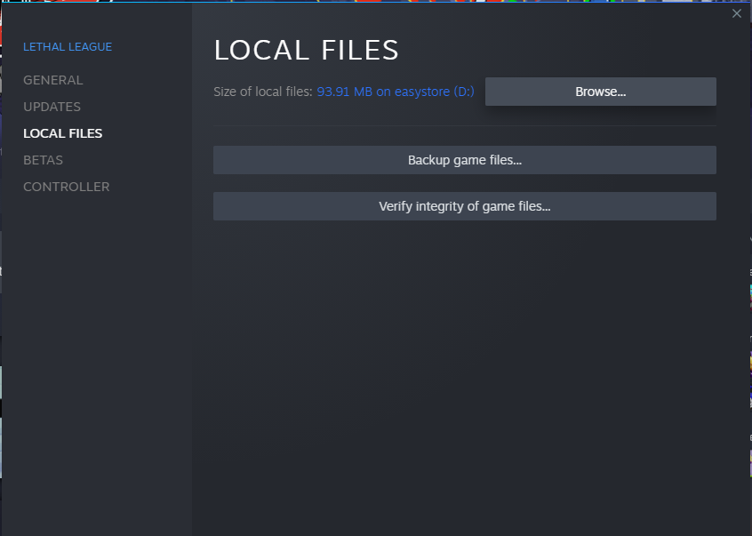Switch to the GENERAL settings section
This screenshot has height=536, width=752.
(52, 80)
